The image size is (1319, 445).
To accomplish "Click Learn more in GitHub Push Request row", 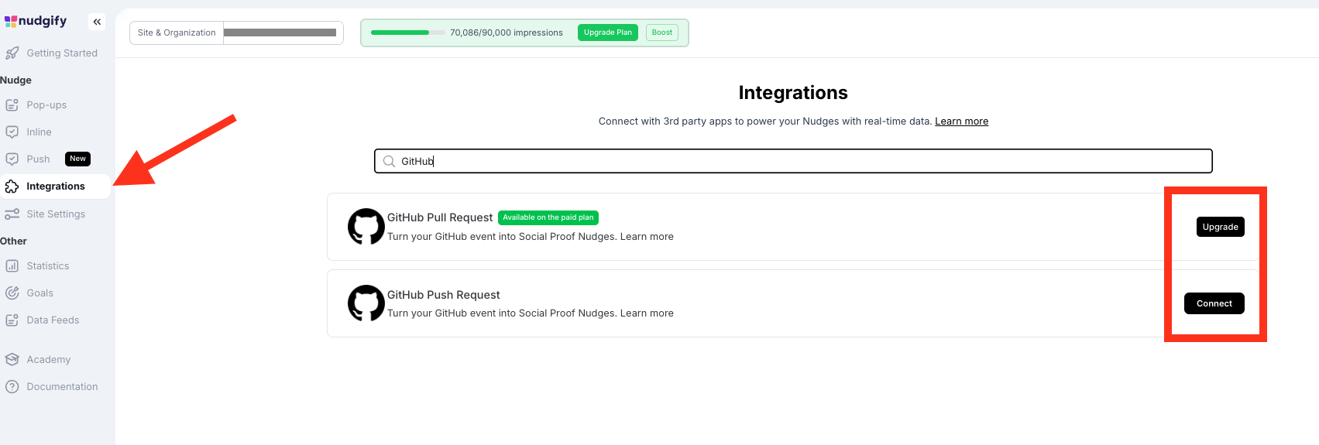I will tap(647, 313).
